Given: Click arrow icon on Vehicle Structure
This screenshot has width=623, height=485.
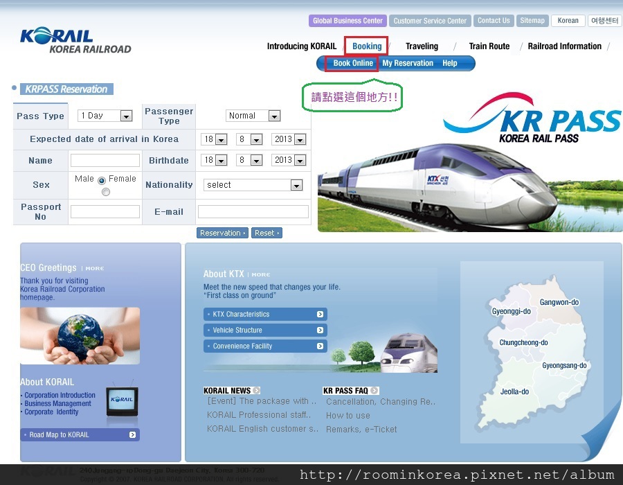Looking at the screenshot, I should 320,330.
